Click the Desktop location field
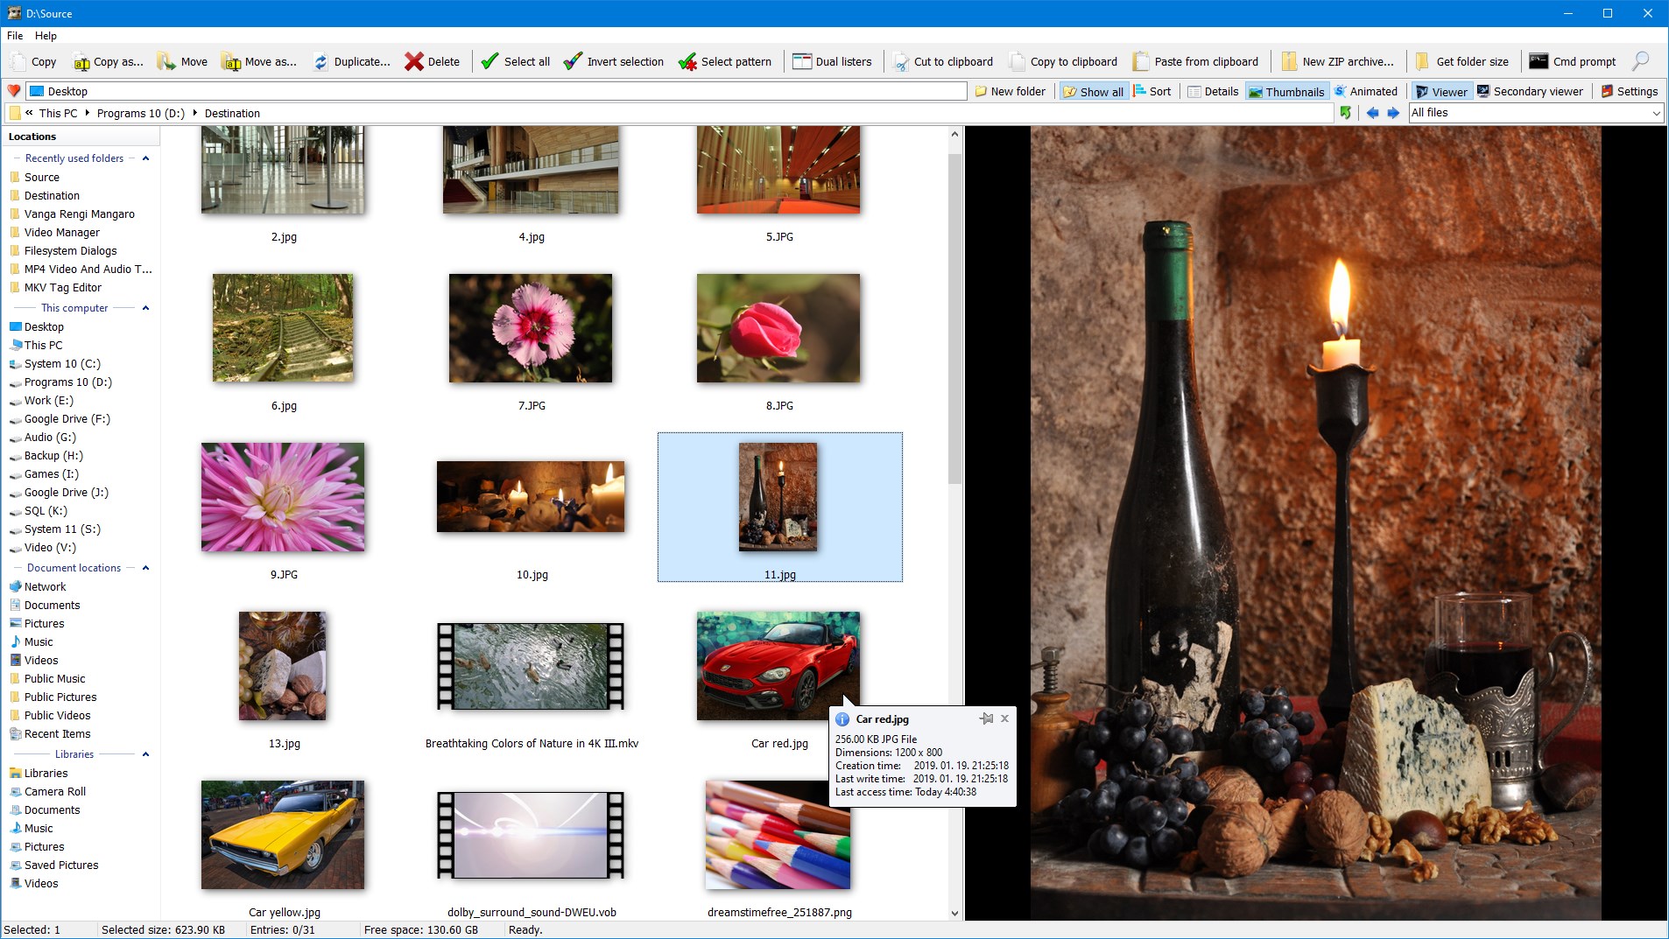Viewport: 1669px width, 939px height. [496, 91]
